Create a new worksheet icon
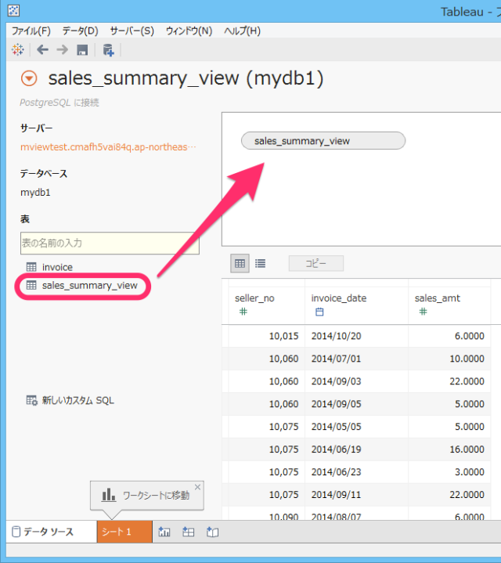Image resolution: width=501 pixels, height=563 pixels. point(164,532)
